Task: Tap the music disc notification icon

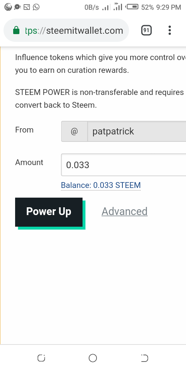Action: coord(17,7)
